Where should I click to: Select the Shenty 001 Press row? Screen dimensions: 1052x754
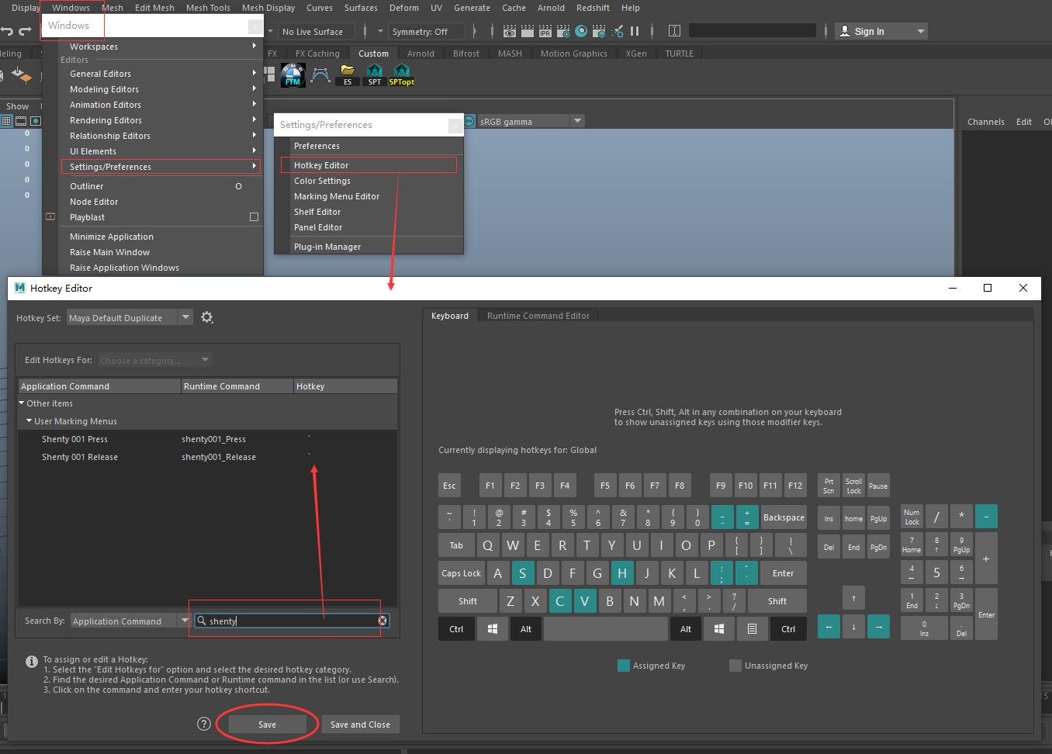tap(207, 439)
